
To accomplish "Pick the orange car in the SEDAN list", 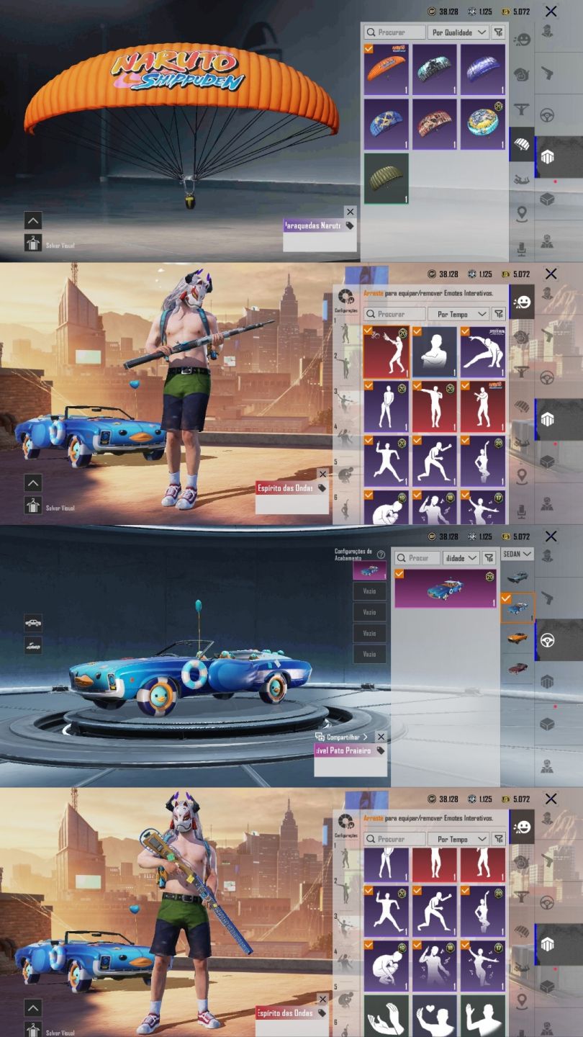I will 518,637.
